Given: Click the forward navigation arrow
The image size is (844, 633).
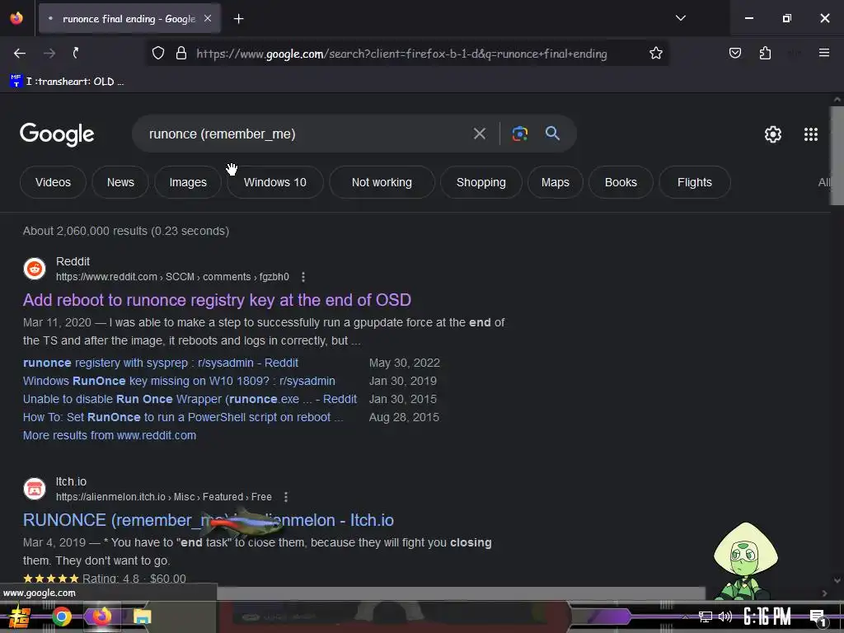Looking at the screenshot, I should coord(49,54).
